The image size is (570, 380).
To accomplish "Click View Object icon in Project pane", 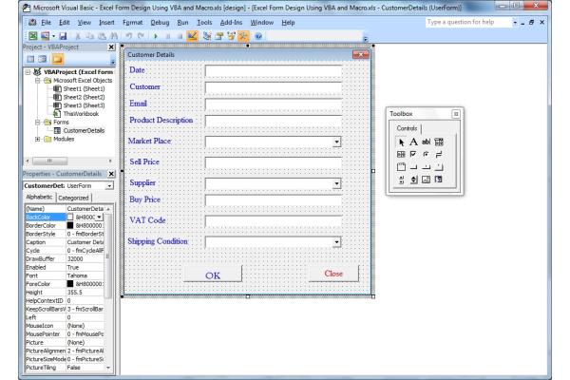I will [43, 59].
